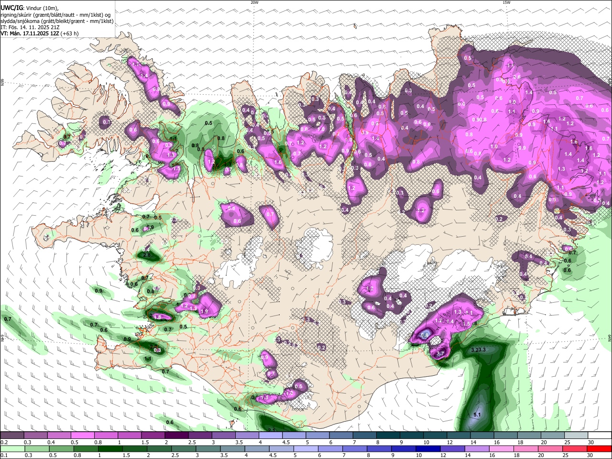The height and width of the screenshot is (459, 612).
Task: Click the '3.7' precipitation value on the map
Action: pos(441,353)
